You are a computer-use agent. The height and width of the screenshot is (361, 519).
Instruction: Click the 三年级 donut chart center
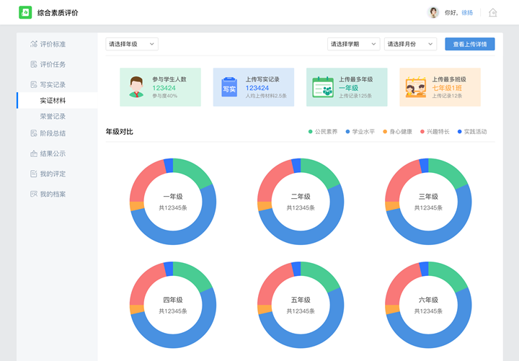pos(428,202)
